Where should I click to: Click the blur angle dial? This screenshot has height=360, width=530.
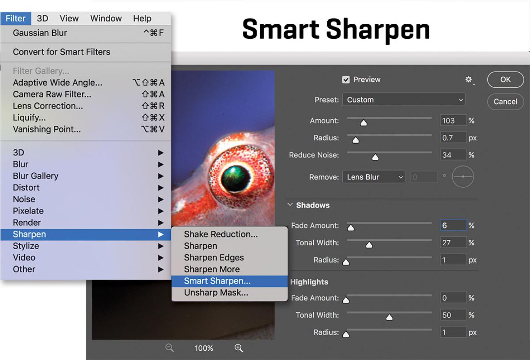click(463, 177)
